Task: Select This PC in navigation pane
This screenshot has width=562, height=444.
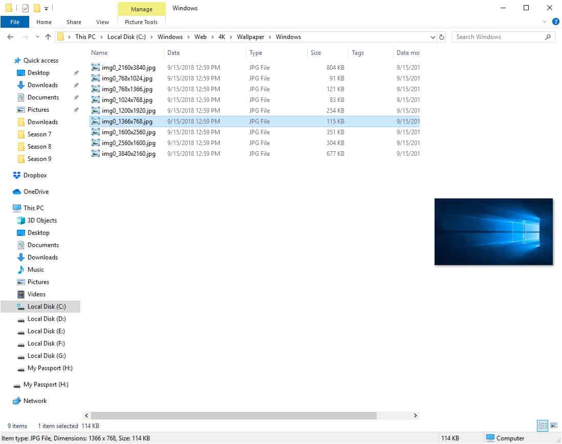Action: pyautogui.click(x=33, y=208)
